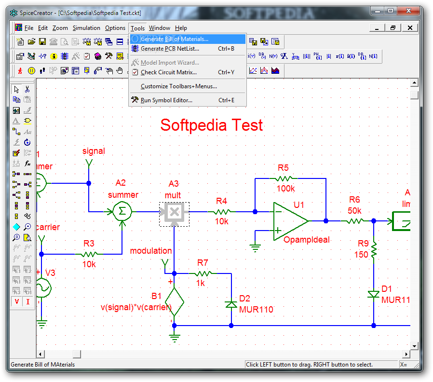The image size is (433, 382).
Task: Open the Simulation menu
Action: pyautogui.click(x=86, y=28)
